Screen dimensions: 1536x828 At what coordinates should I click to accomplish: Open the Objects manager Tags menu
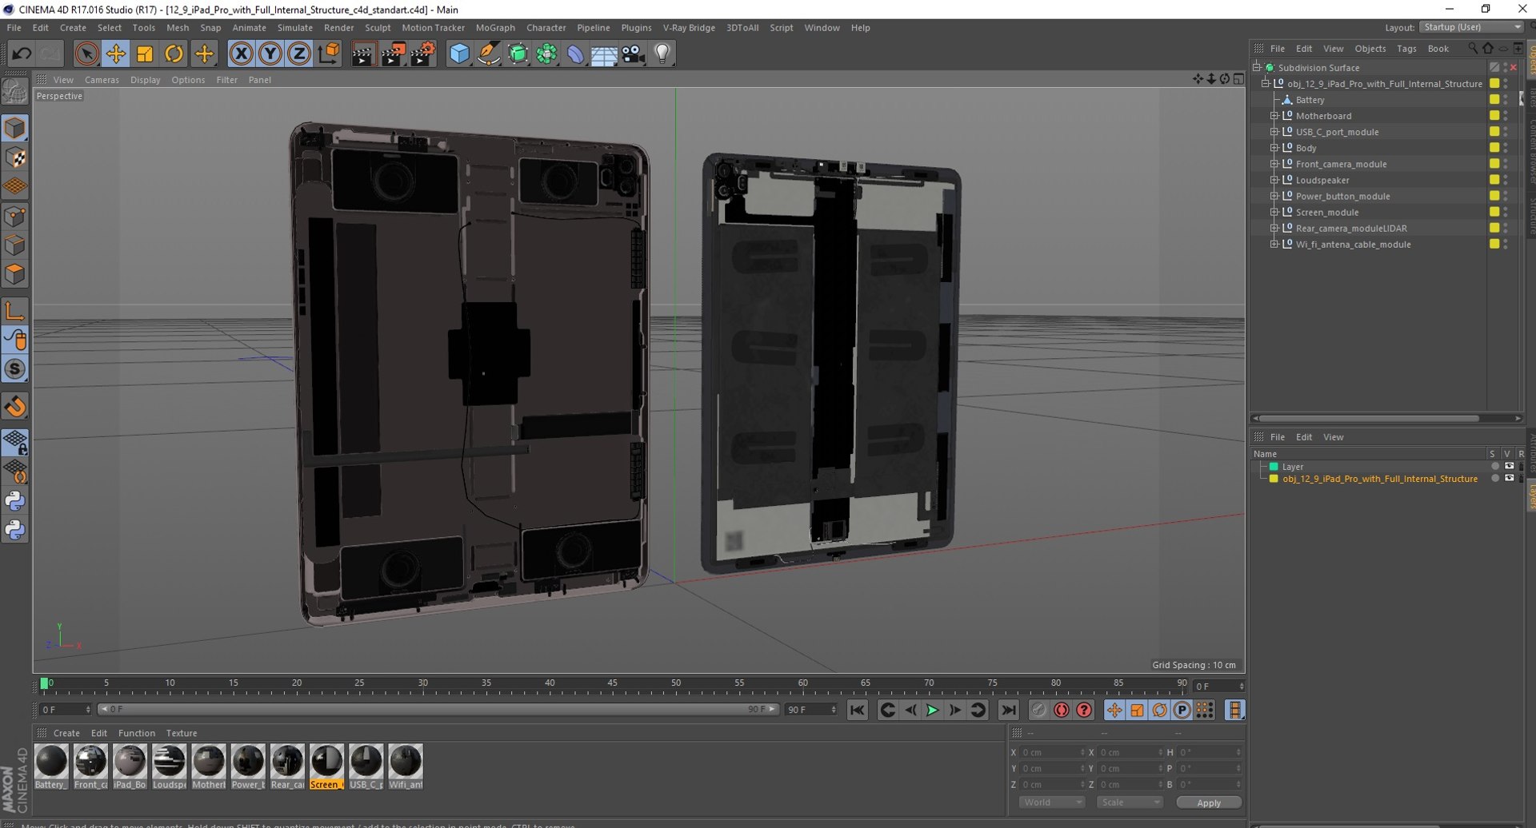1406,49
